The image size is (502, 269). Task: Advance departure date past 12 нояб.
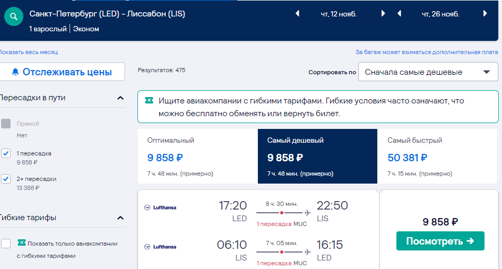383,13
